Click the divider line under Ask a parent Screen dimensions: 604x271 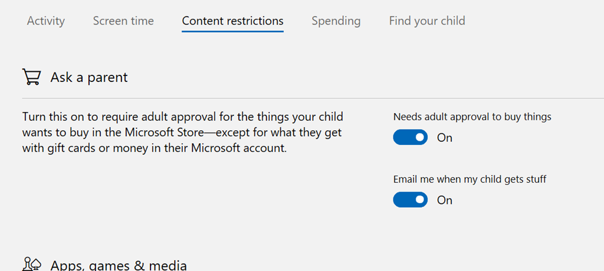[313, 98]
